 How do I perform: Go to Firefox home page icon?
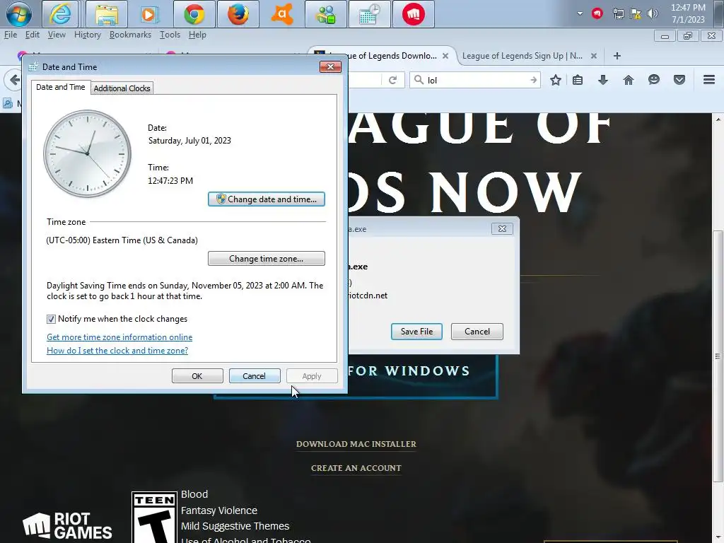[x=628, y=80]
